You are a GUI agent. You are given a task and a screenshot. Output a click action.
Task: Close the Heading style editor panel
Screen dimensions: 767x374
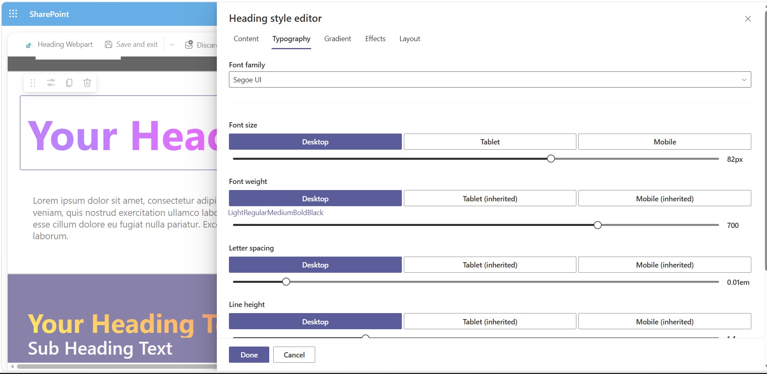click(748, 19)
